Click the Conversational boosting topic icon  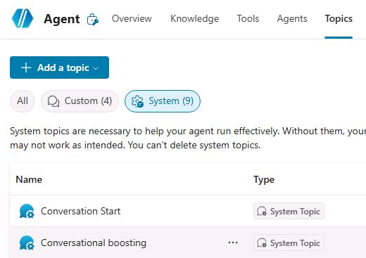pos(27,243)
